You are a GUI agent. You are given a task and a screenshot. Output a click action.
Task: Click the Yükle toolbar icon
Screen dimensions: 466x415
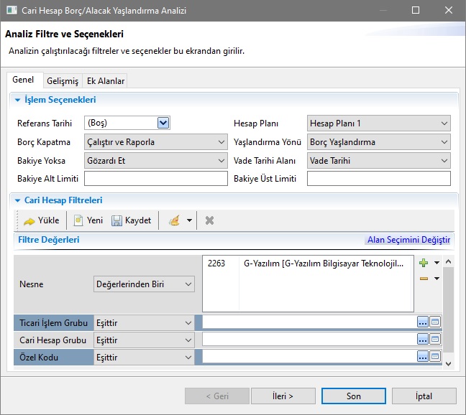[29, 220]
